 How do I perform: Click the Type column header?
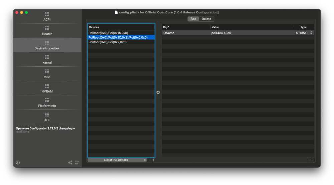pos(303,27)
